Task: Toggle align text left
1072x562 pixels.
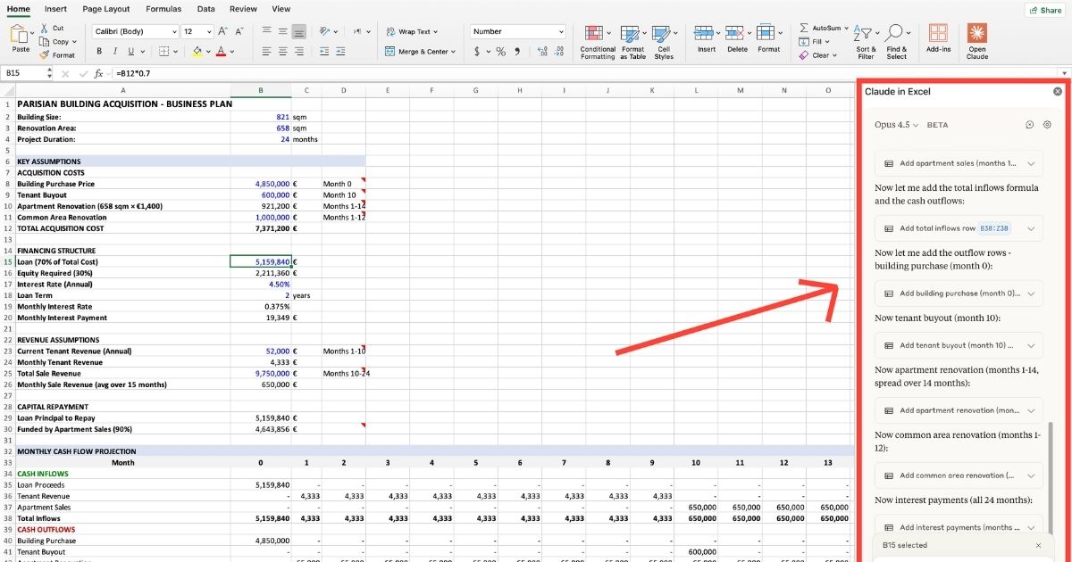Action: tap(267, 52)
